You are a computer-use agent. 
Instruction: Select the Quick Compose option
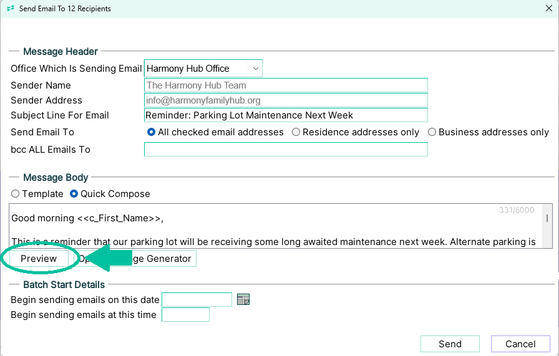coord(74,194)
